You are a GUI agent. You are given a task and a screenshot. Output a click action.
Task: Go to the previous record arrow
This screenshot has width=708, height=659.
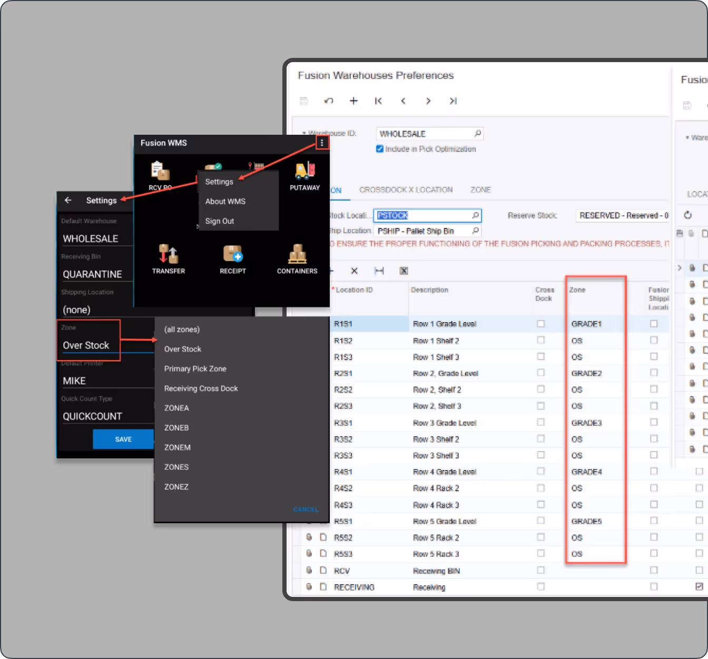403,101
